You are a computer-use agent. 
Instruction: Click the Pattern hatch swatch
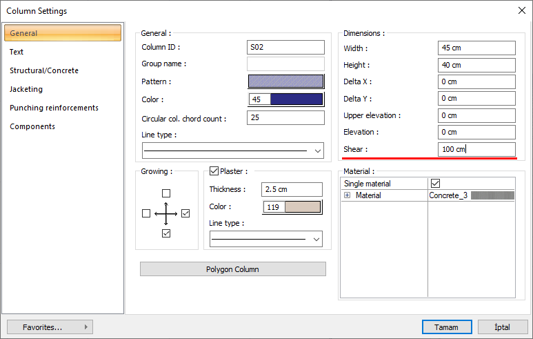[x=285, y=81]
